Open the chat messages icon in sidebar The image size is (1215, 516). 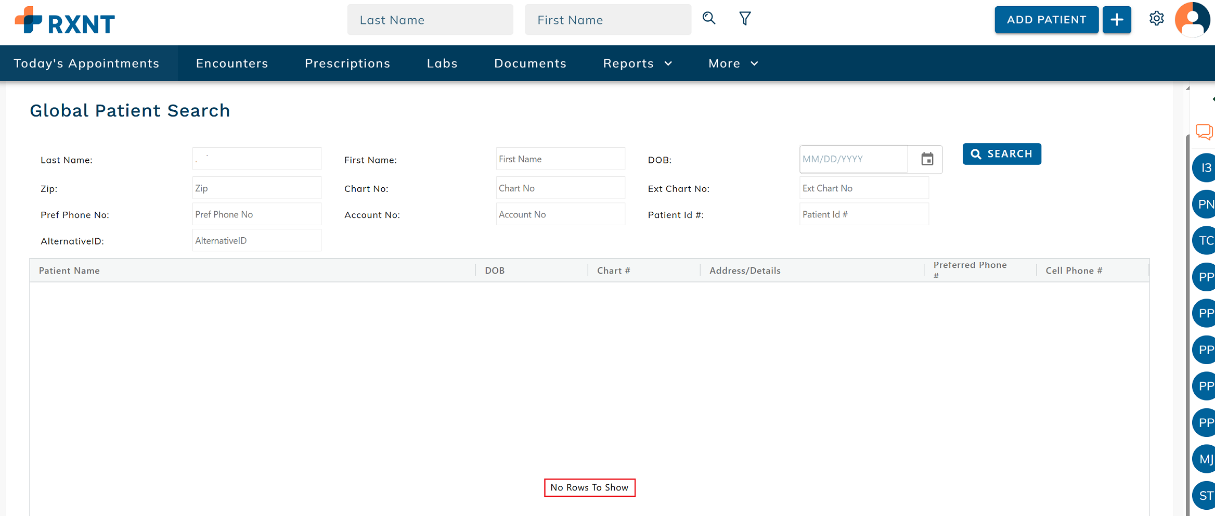point(1204,132)
